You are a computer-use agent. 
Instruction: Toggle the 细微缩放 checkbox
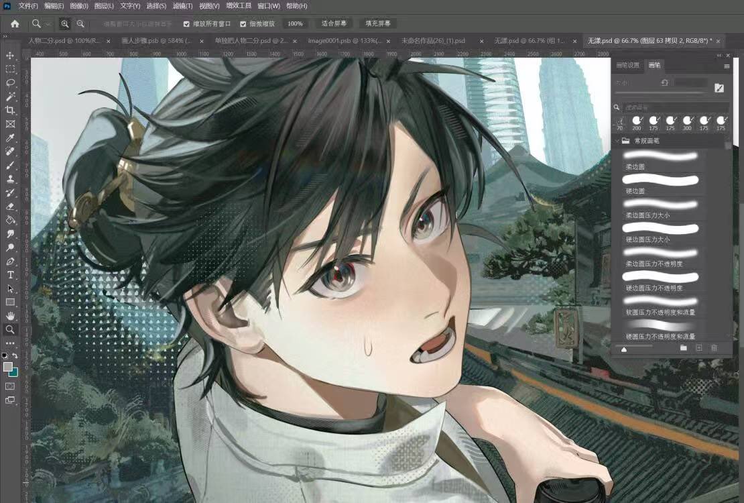pyautogui.click(x=243, y=23)
